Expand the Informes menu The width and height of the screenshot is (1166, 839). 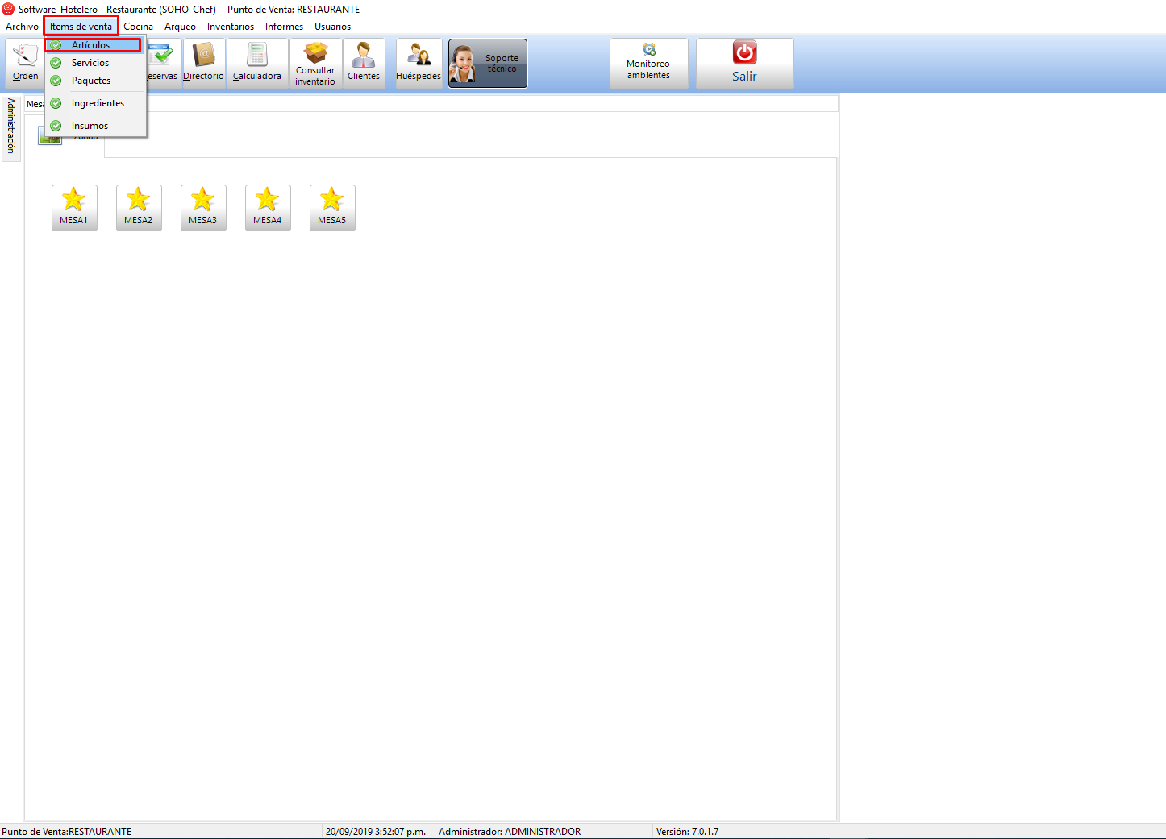[x=284, y=27]
